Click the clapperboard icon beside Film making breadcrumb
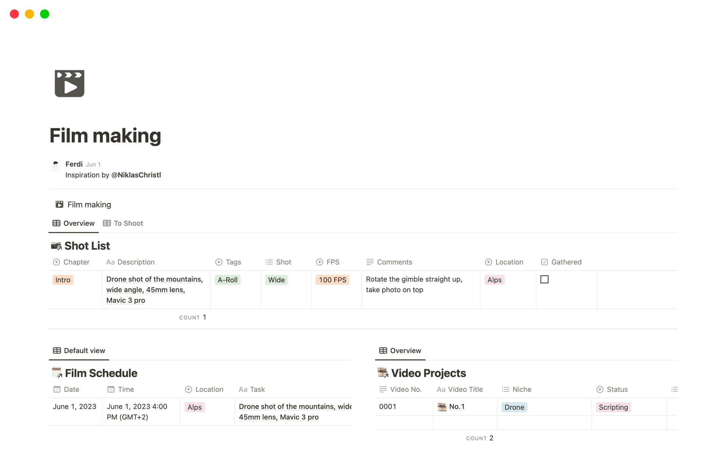 pos(59,204)
